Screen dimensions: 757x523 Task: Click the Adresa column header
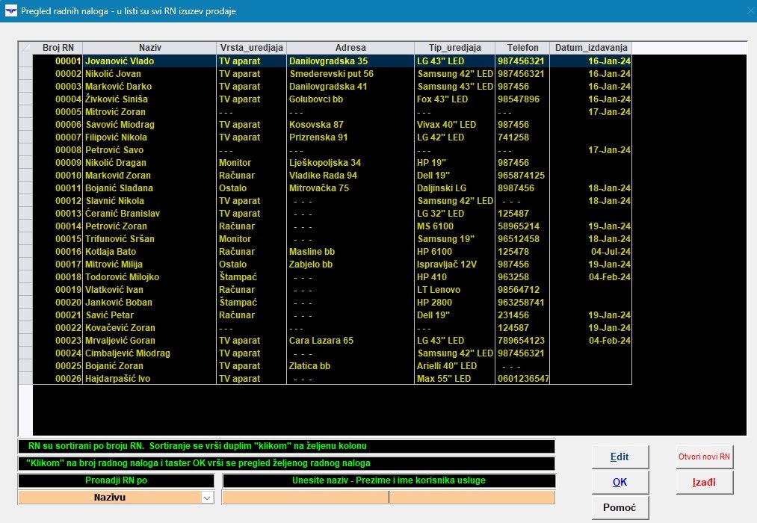[350, 48]
